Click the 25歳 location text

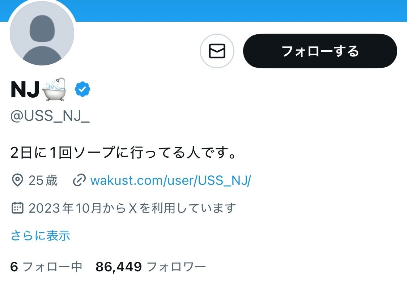point(43,180)
